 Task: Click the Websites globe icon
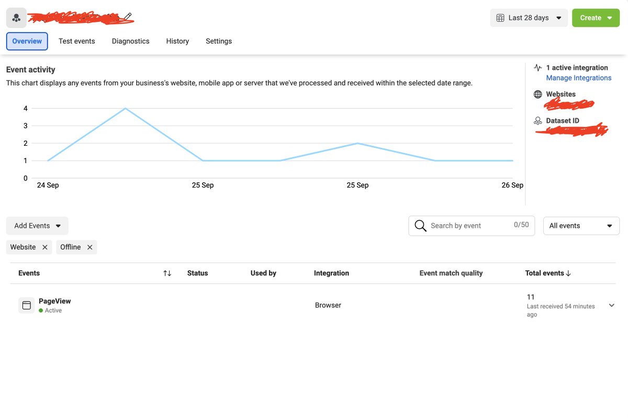pos(537,95)
